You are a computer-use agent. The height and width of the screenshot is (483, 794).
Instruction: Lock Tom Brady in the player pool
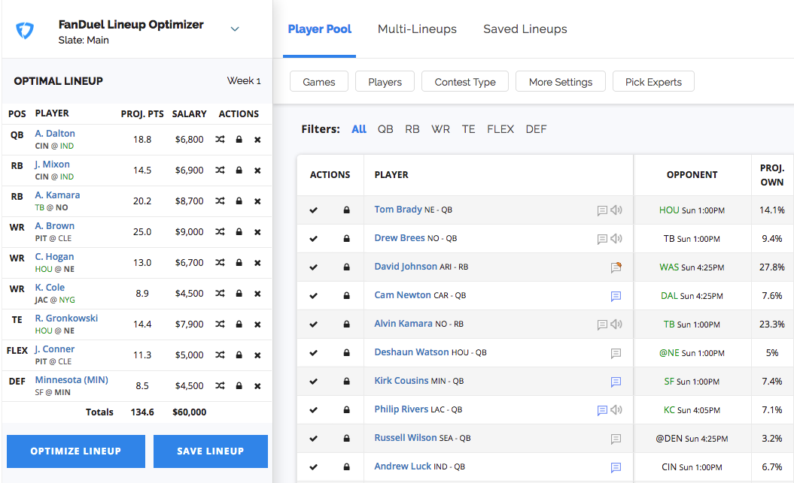tap(346, 210)
